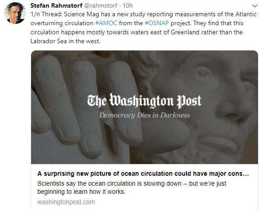Open the 'A surprising new picture' article headline
The width and height of the screenshot is (263, 210).
click(143, 173)
